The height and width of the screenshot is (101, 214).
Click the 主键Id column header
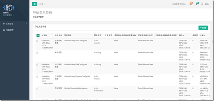pyautogui.click(x=202, y=35)
